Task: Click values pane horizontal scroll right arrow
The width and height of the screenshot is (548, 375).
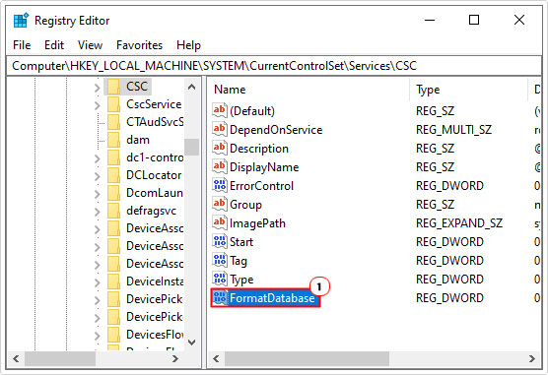Action: pyautogui.click(x=532, y=358)
